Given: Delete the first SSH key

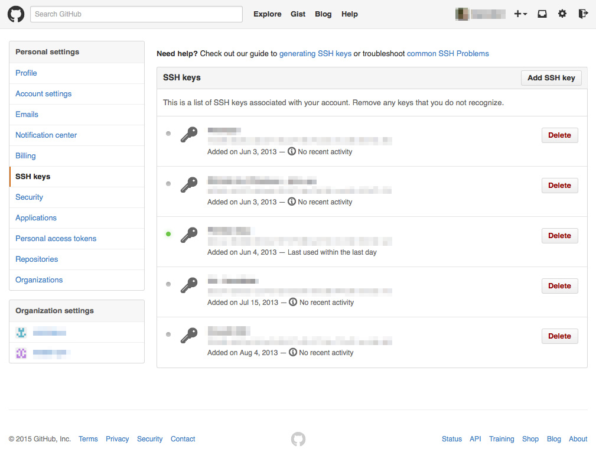Looking at the screenshot, I should 559,135.
